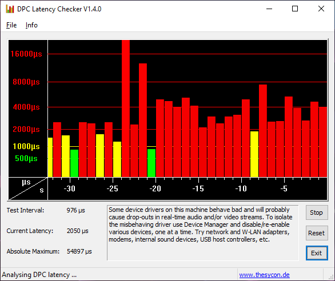Maximize the DPC Latency Checker window
This screenshot has height=281, width=335.
pos(295,9)
